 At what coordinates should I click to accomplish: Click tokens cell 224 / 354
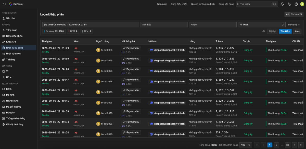pos(222,132)
